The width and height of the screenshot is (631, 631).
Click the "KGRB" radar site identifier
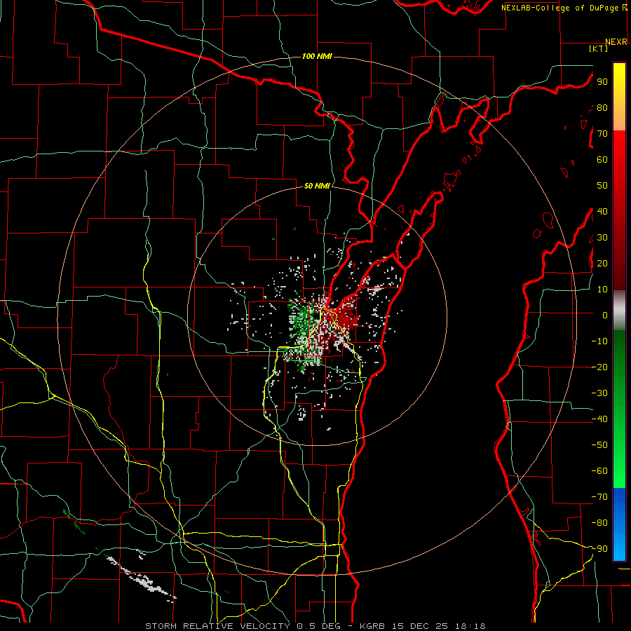tap(371, 626)
